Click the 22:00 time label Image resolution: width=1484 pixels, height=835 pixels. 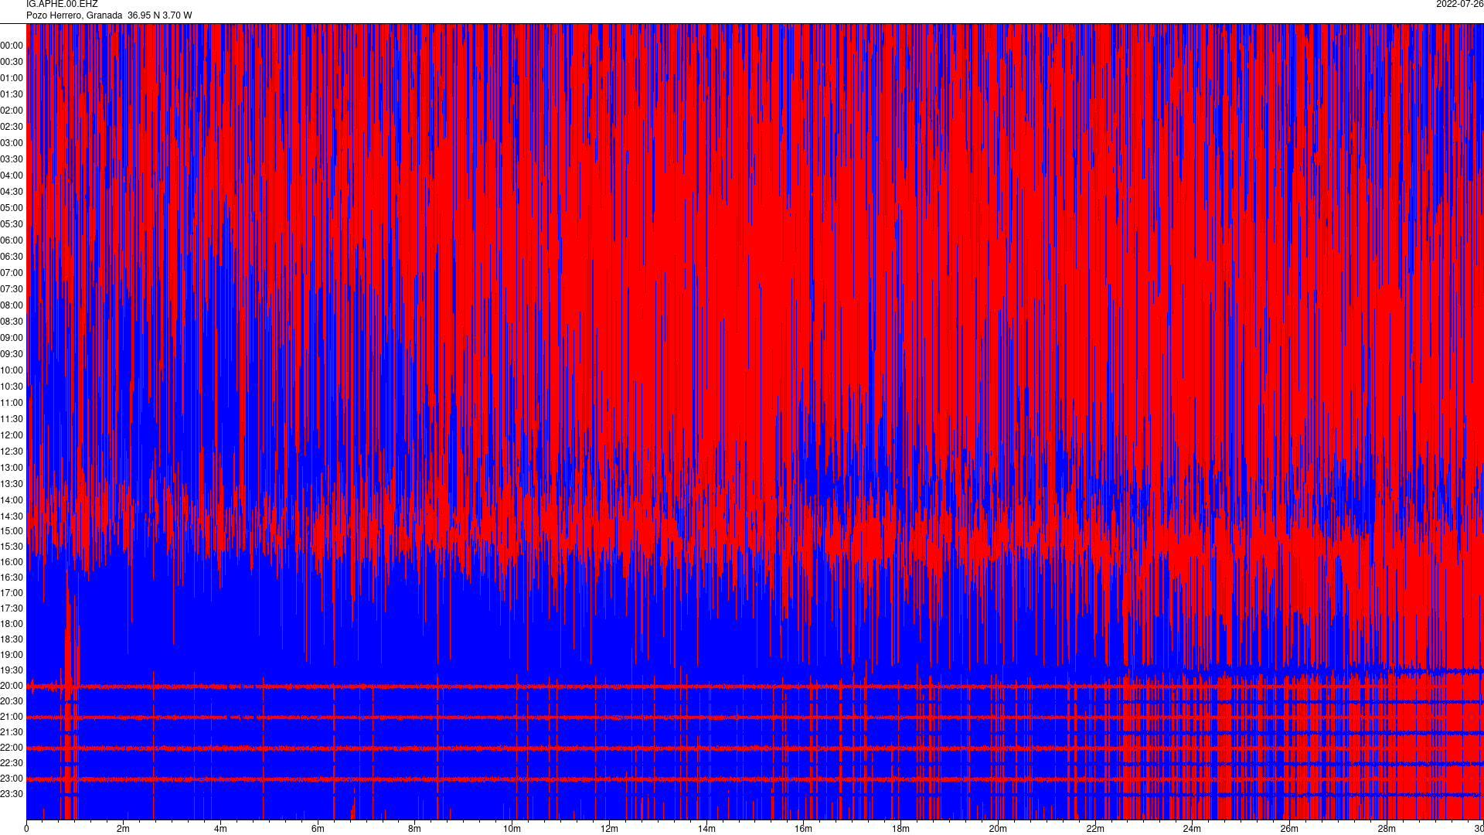12,748
